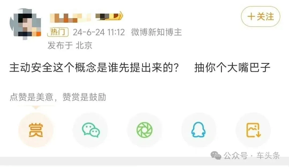Click the 24-6-24 11:12 timestamp
289x167 pixels.
coord(99,32)
